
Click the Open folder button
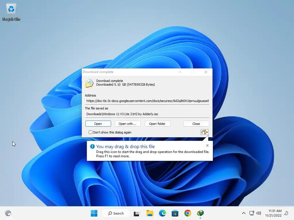coord(157,124)
